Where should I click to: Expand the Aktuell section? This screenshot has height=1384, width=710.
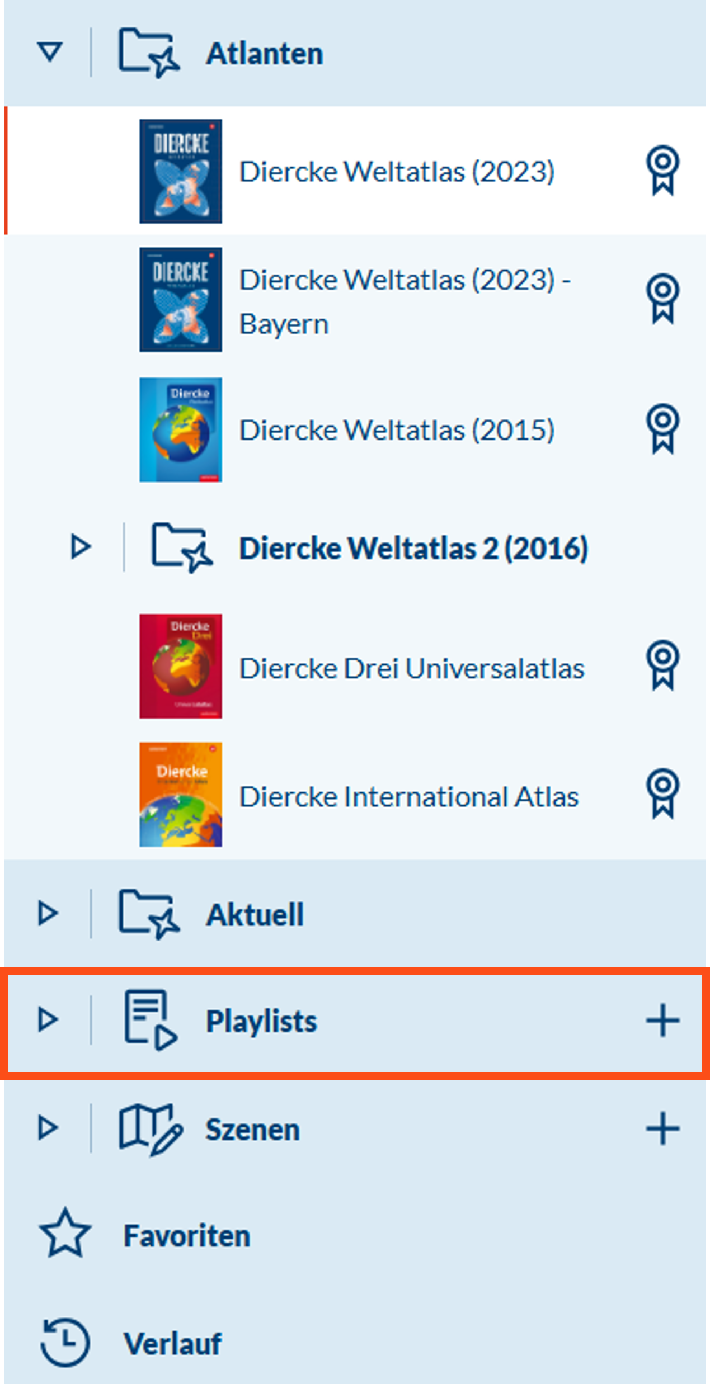pyautogui.click(x=48, y=913)
